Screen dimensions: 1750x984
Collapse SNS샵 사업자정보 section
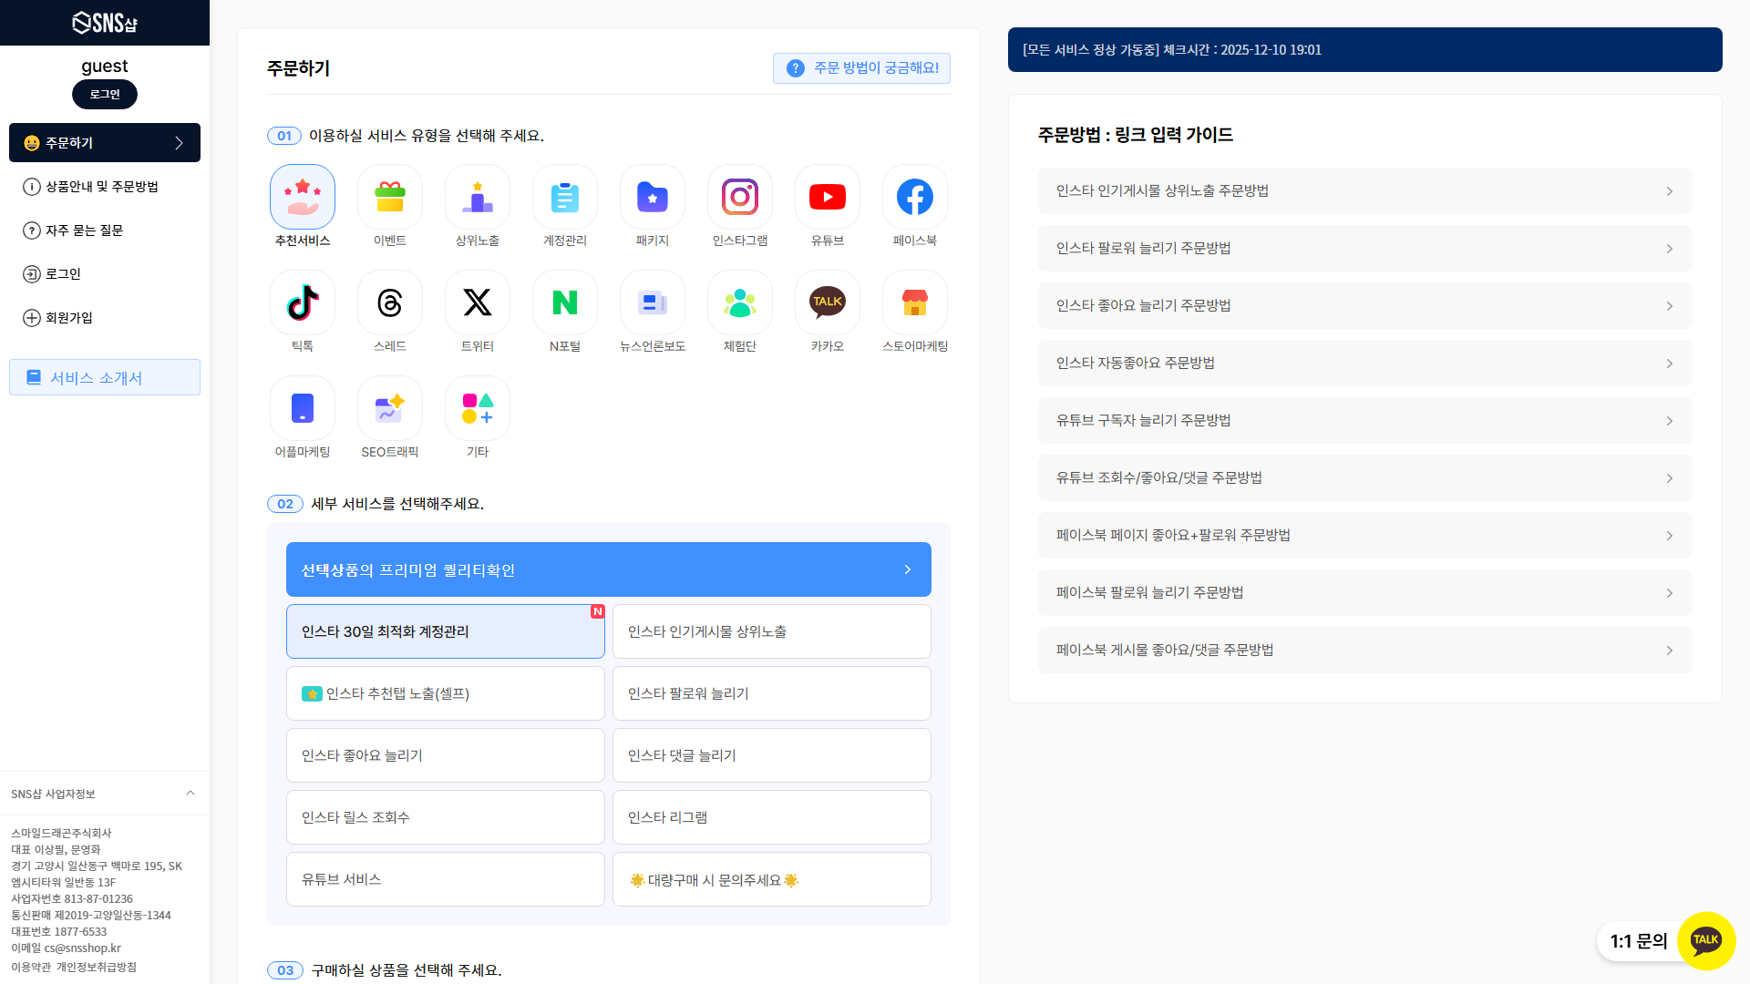190,794
